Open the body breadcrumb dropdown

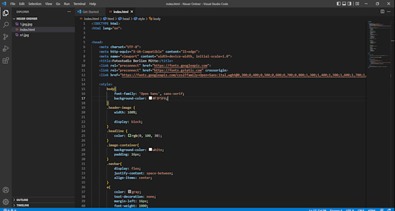(155, 19)
